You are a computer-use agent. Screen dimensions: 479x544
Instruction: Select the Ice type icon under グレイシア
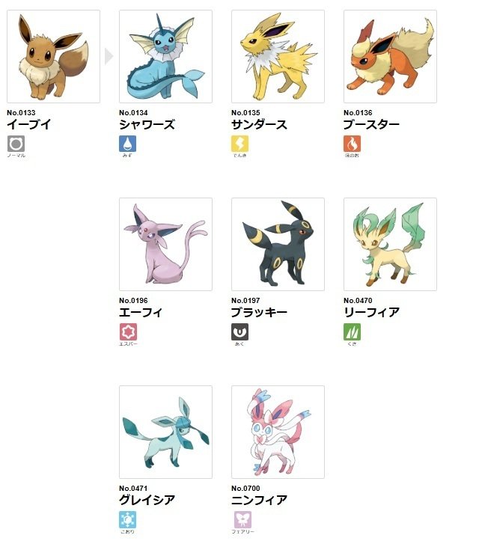coord(128,520)
